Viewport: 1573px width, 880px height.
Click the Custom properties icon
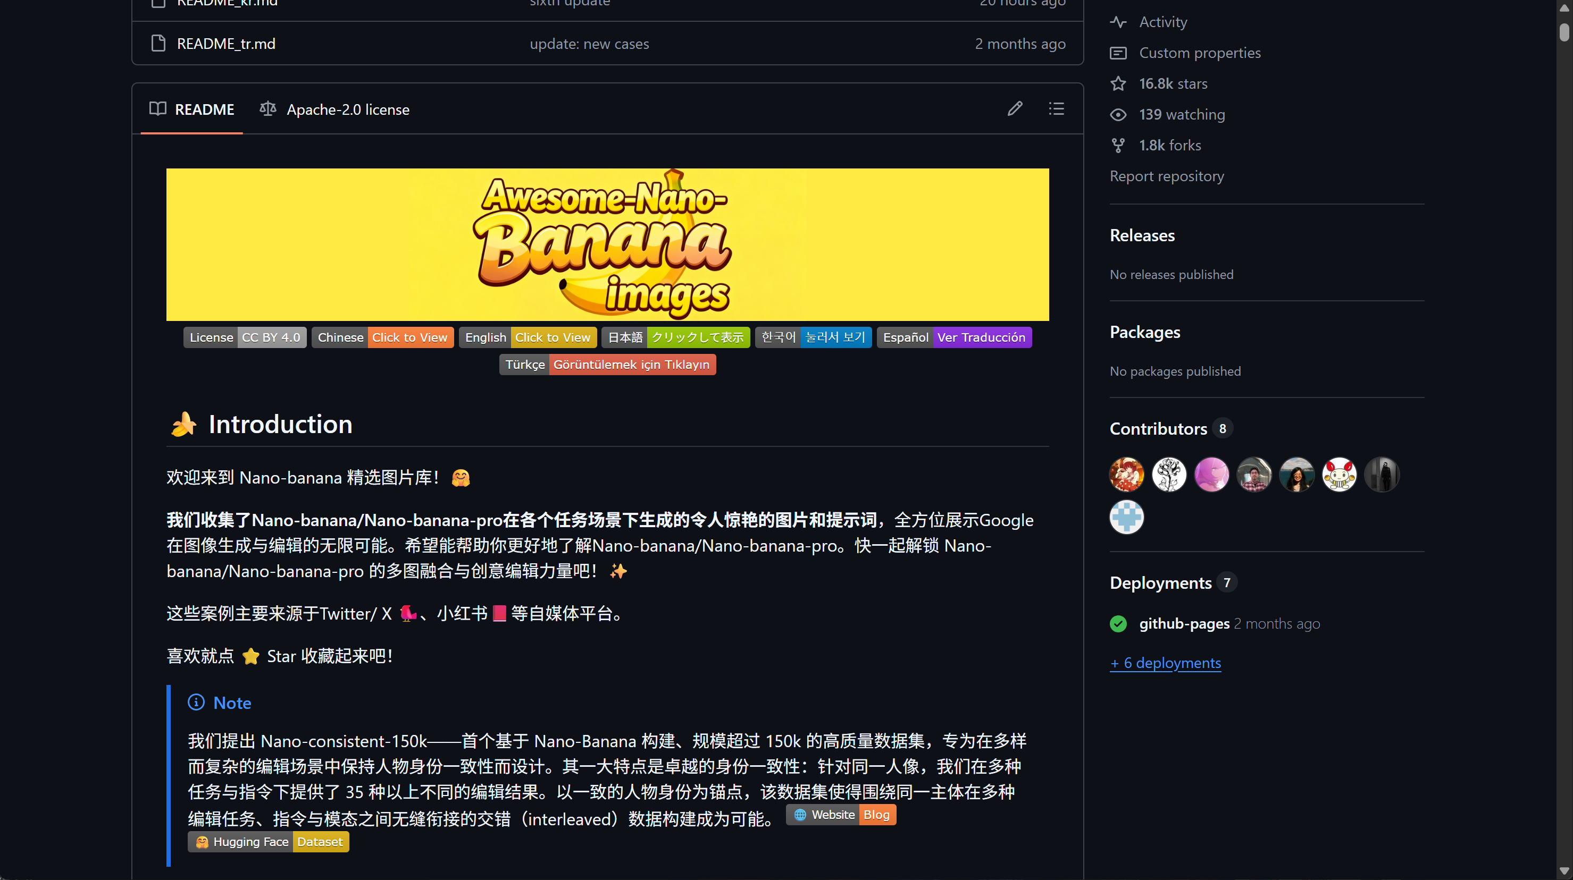pyautogui.click(x=1118, y=53)
